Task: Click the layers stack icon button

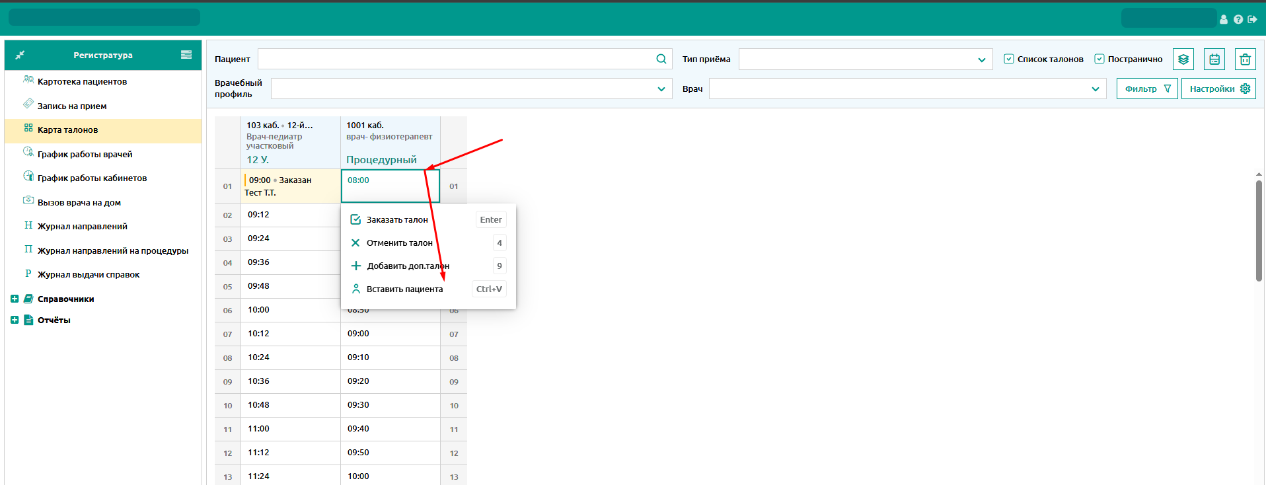Action: pyautogui.click(x=1183, y=59)
